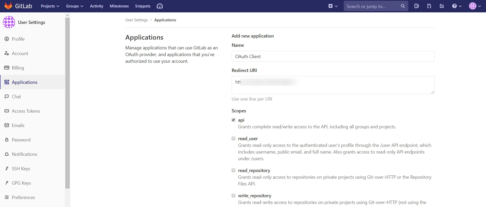Click the Redirect URI text area
This screenshot has height=207, width=486.
tap(333, 85)
